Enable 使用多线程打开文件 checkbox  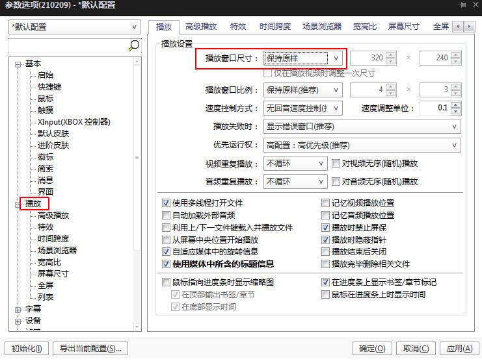pos(166,203)
